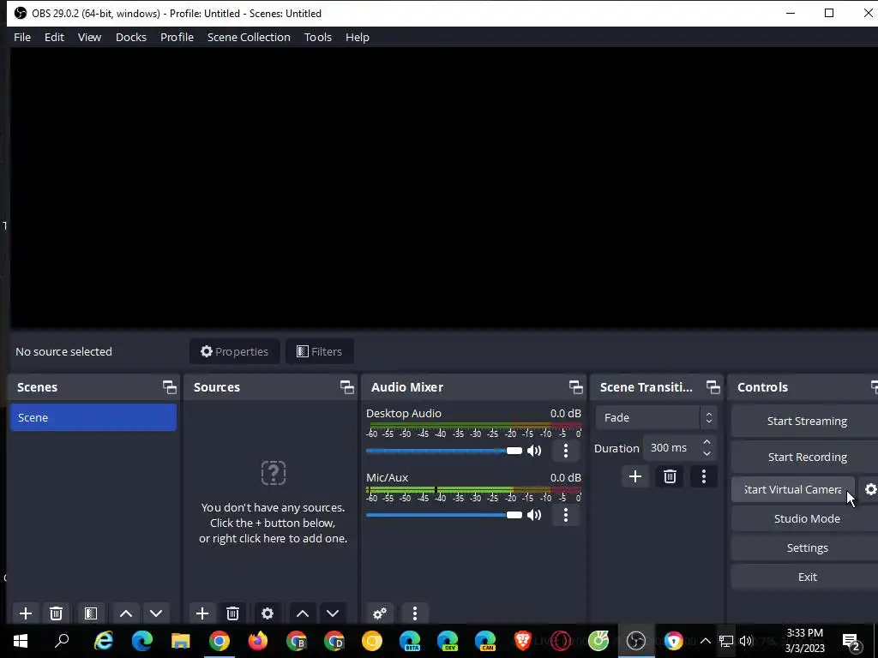Click Start Virtual Camera

click(793, 489)
